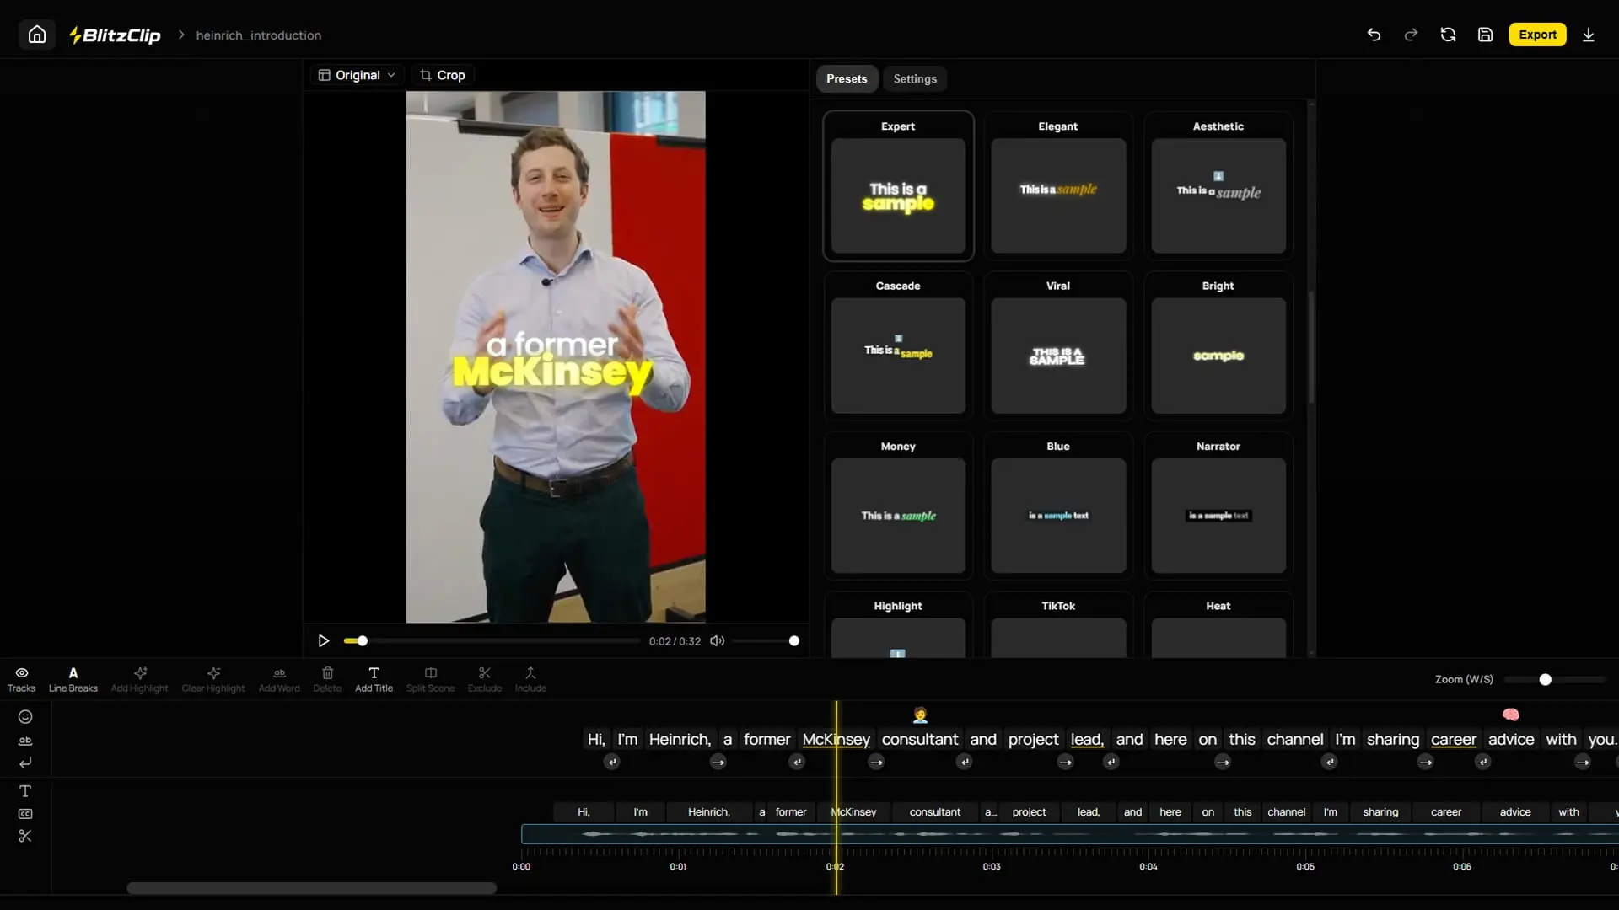This screenshot has width=1619, height=910.
Task: Click the Exclude scissors tool
Action: coord(485,679)
